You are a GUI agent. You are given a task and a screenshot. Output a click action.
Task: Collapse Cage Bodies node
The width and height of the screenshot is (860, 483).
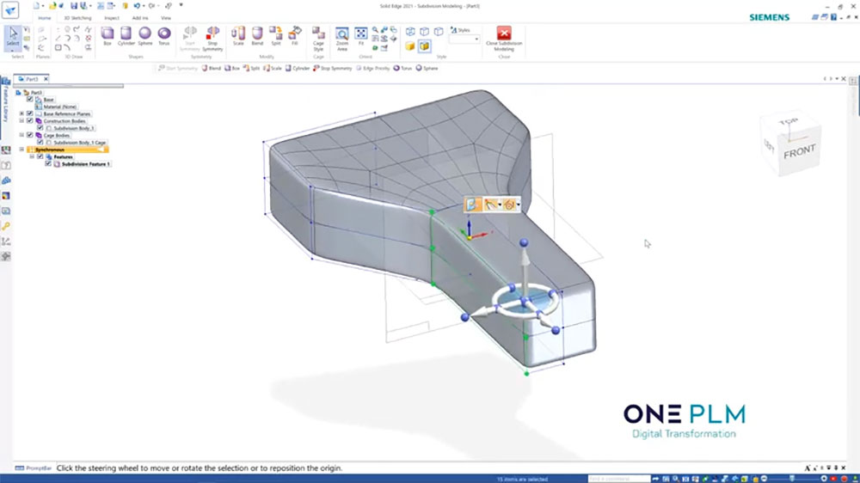pos(22,135)
